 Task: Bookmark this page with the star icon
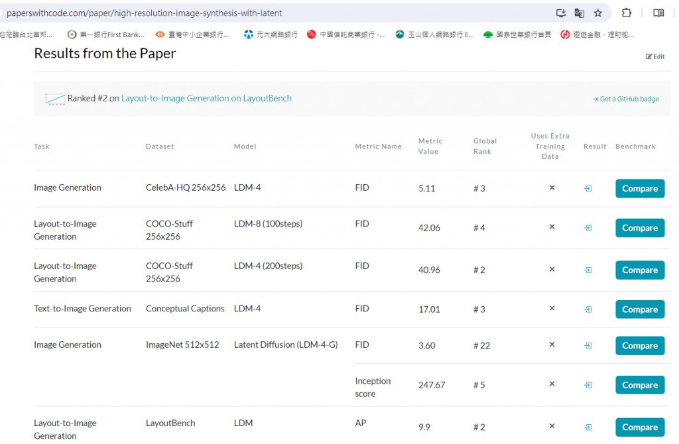click(598, 13)
